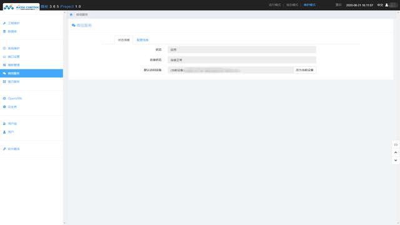
Task: Click the date and time display
Action: [359, 5]
